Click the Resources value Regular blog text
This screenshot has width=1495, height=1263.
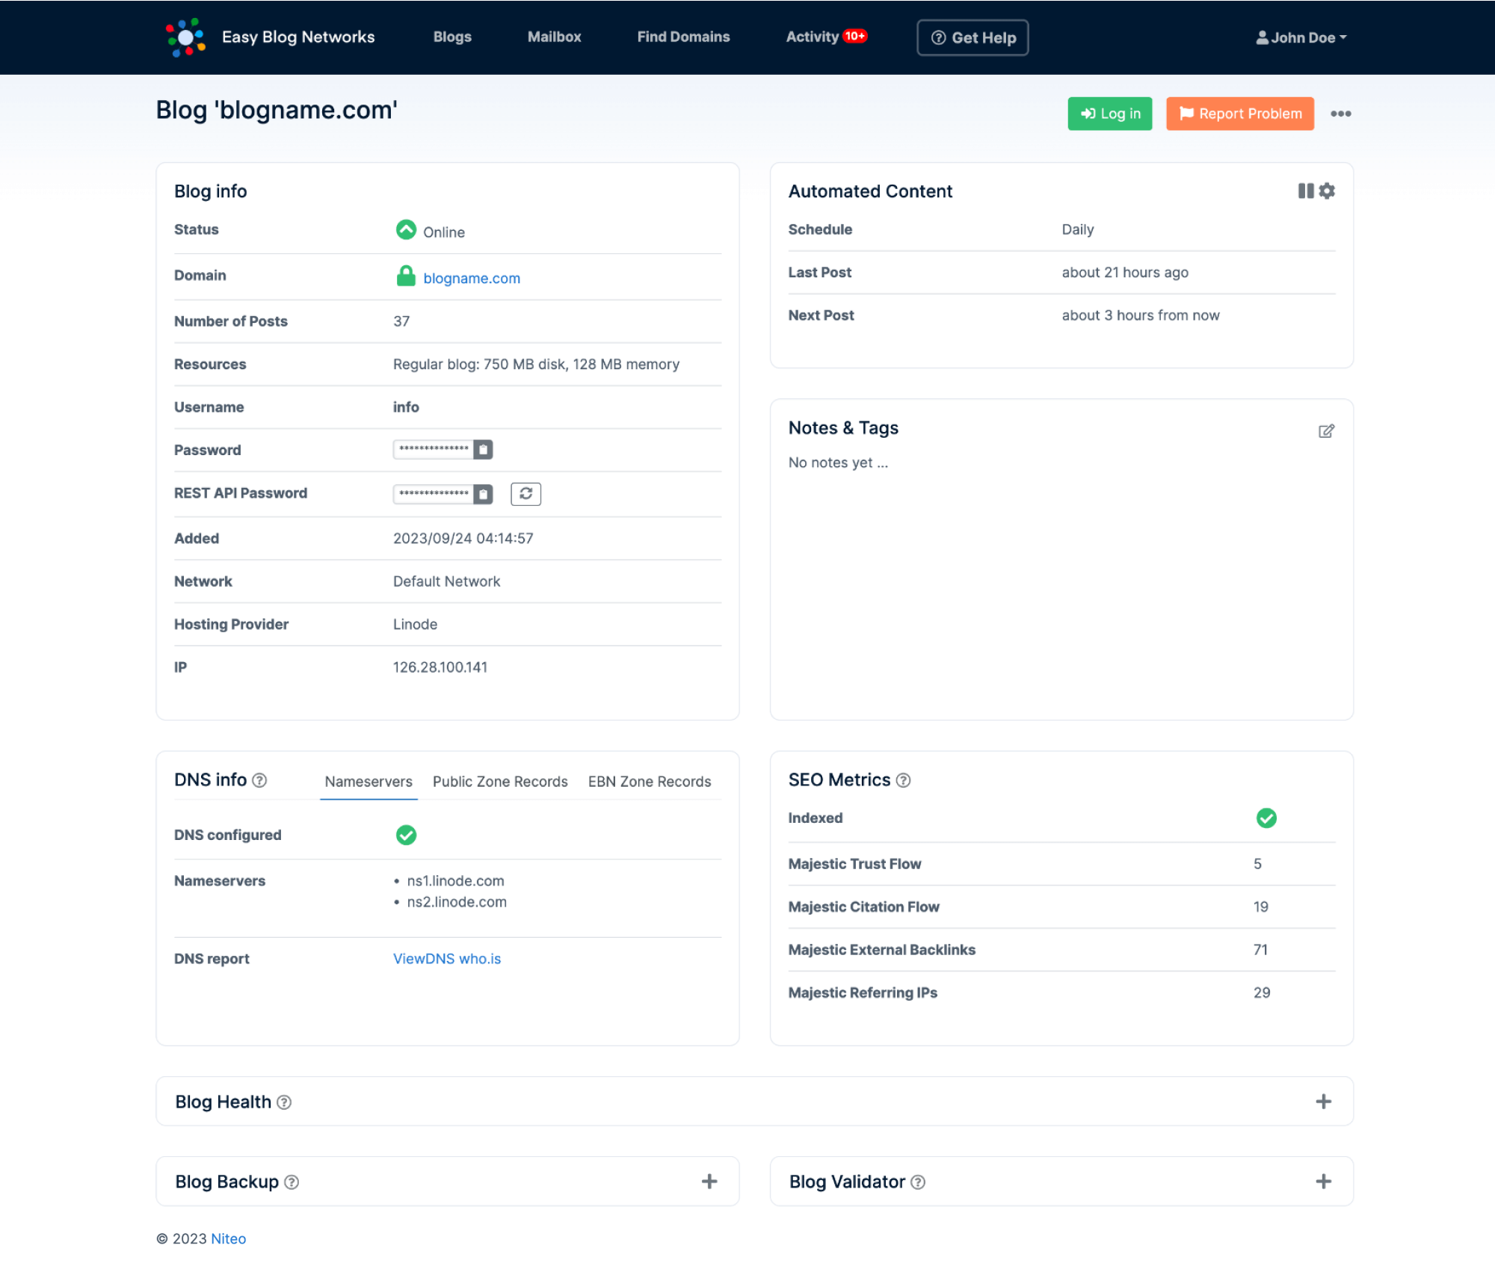(536, 365)
